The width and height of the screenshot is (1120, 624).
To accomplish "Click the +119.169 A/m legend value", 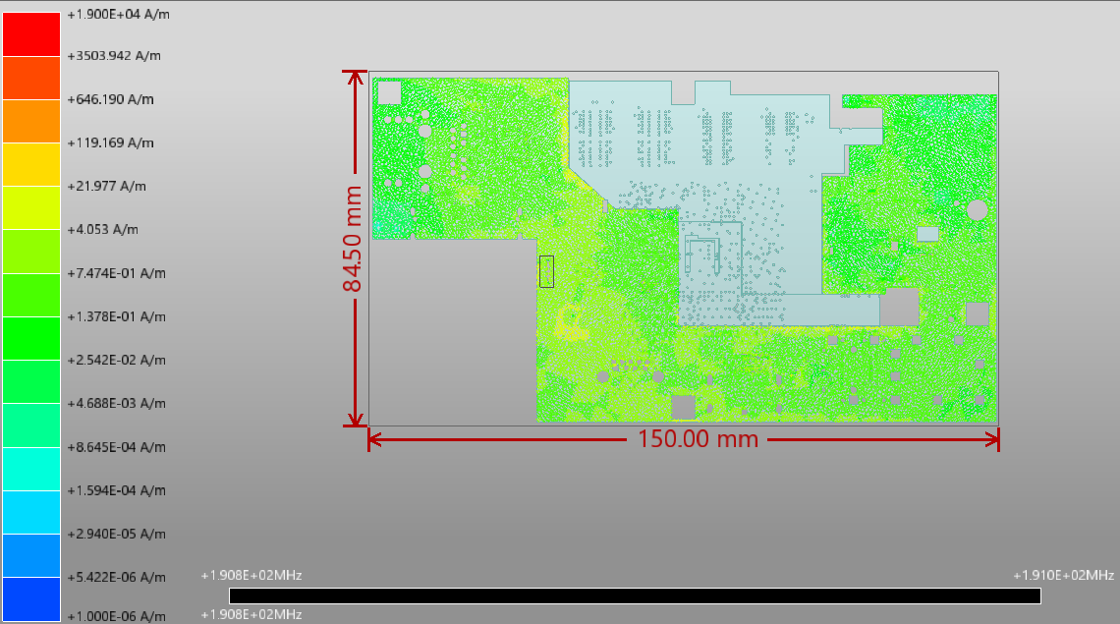I will click(x=110, y=142).
